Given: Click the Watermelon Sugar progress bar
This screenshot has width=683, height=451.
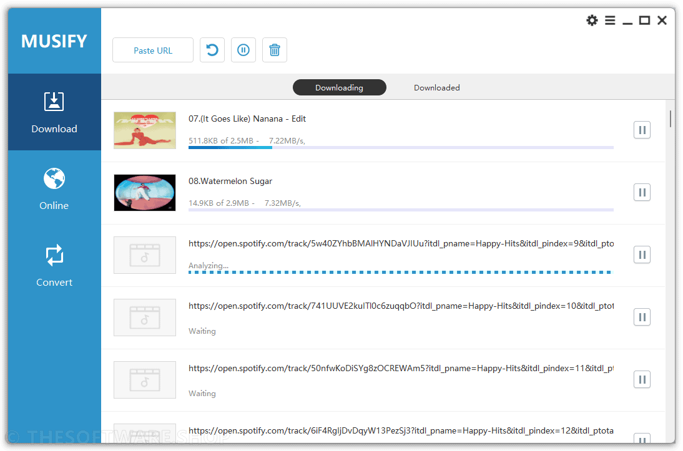Looking at the screenshot, I should (x=401, y=210).
